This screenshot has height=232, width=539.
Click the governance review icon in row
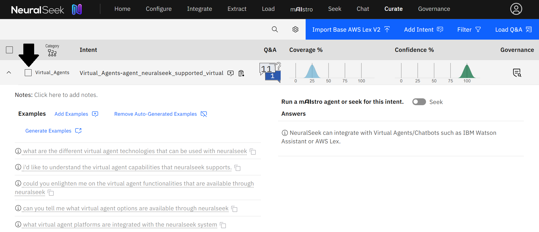517,73
